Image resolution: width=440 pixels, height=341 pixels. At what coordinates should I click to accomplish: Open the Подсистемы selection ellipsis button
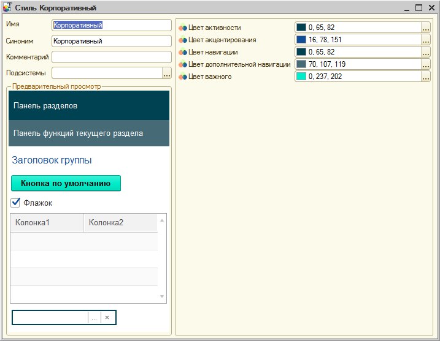coord(167,73)
